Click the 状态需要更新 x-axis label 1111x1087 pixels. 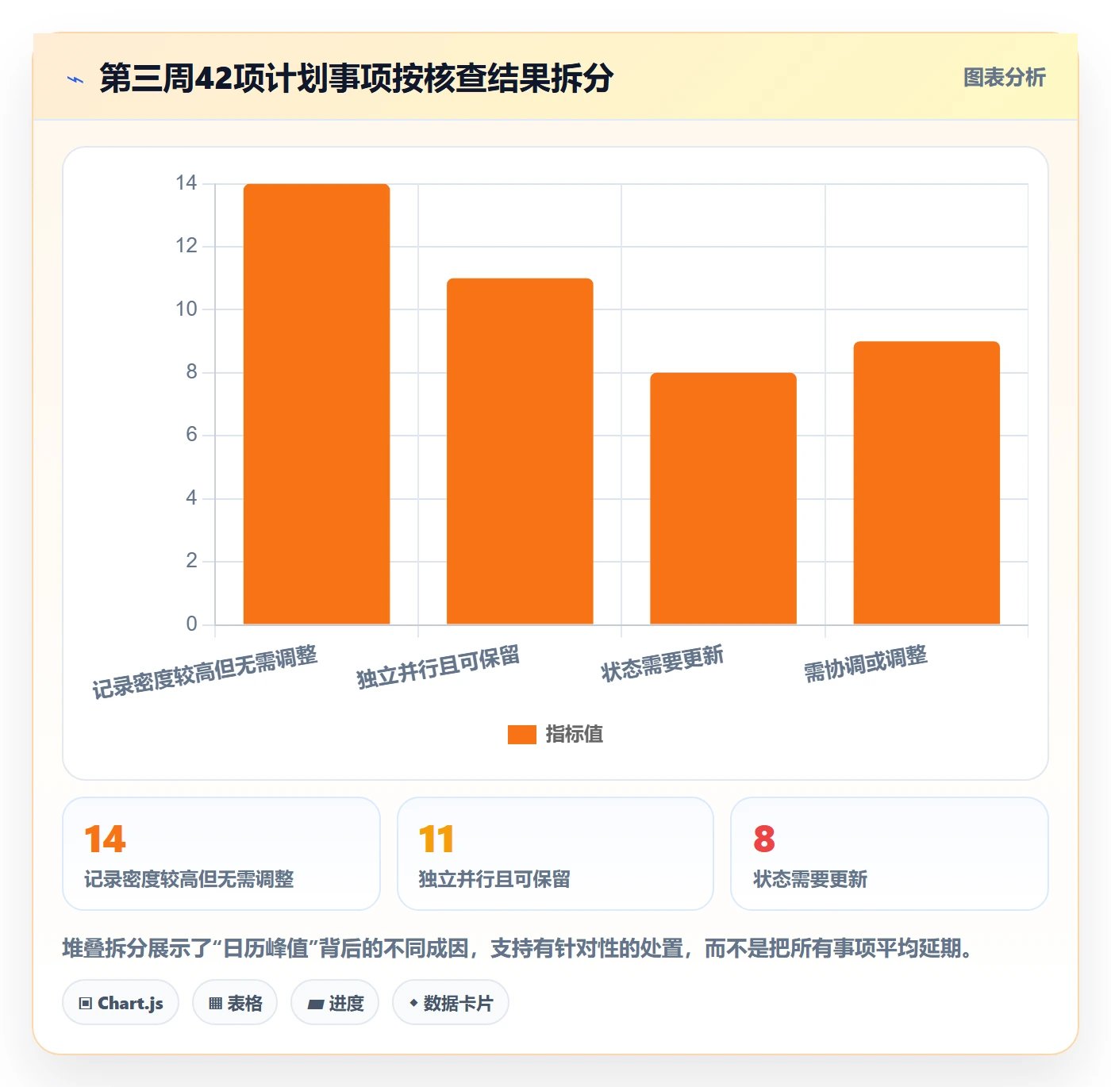(663, 663)
